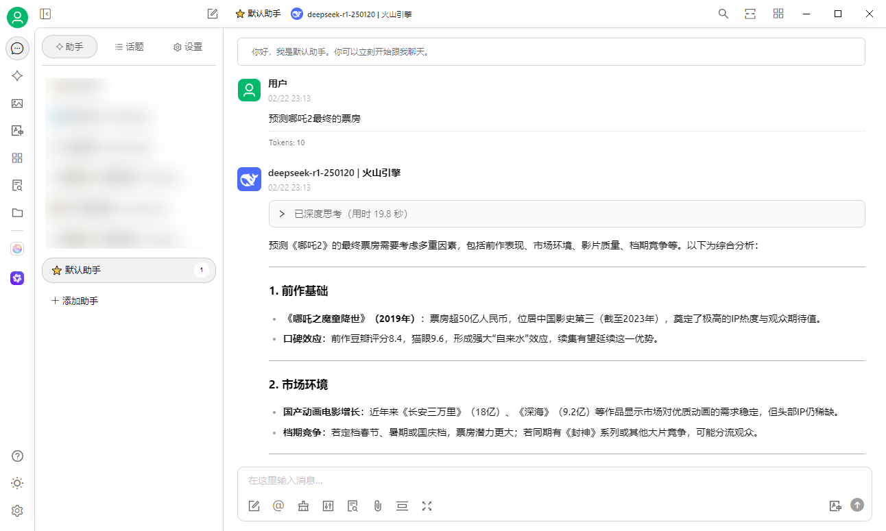Open the mini apps grid in sidebar
Image resolution: width=886 pixels, height=531 pixels.
tap(17, 158)
